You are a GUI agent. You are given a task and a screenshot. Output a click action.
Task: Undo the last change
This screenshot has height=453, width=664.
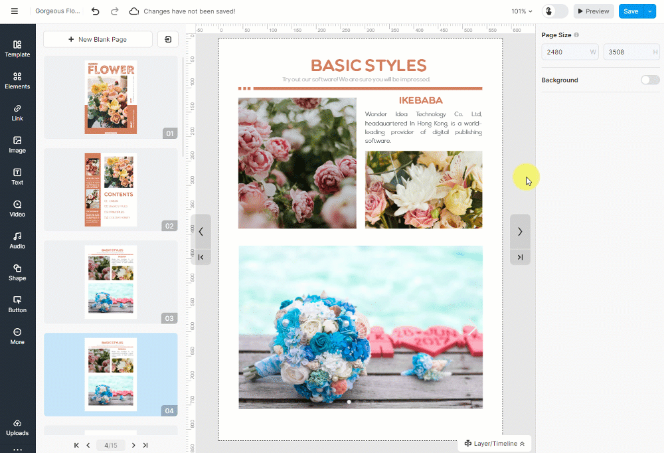(x=95, y=11)
